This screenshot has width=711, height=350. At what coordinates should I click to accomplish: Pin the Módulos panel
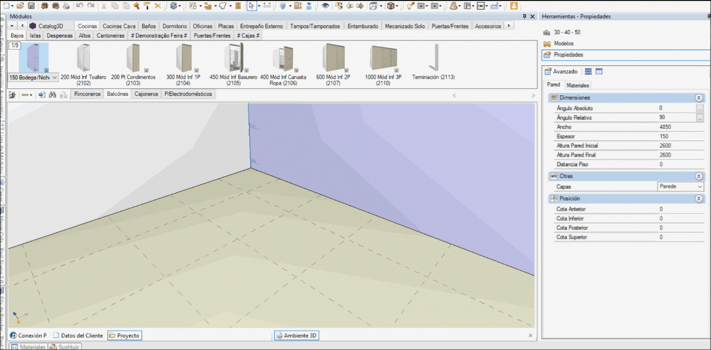[x=524, y=16]
